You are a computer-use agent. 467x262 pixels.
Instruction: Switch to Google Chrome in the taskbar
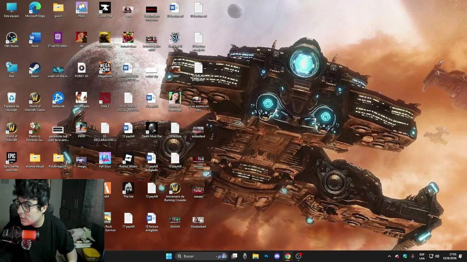[x=288, y=256]
